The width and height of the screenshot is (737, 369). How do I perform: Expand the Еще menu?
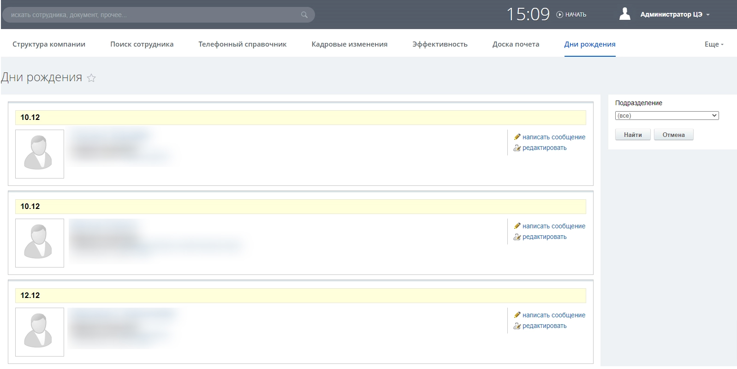click(713, 44)
